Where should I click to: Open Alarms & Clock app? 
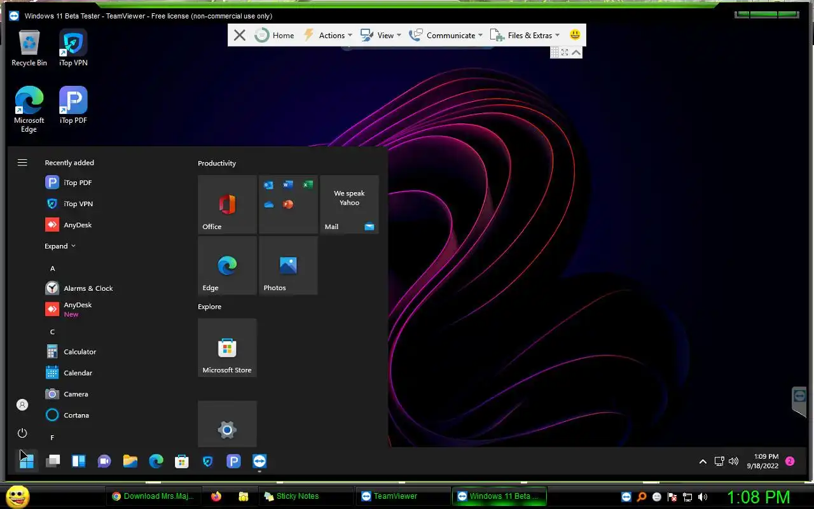(79, 288)
